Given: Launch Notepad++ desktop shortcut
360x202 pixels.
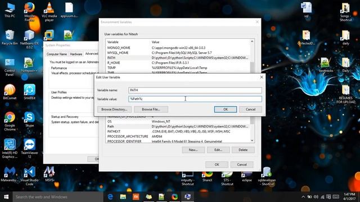Looking at the screenshot, I should [x=29, y=65].
